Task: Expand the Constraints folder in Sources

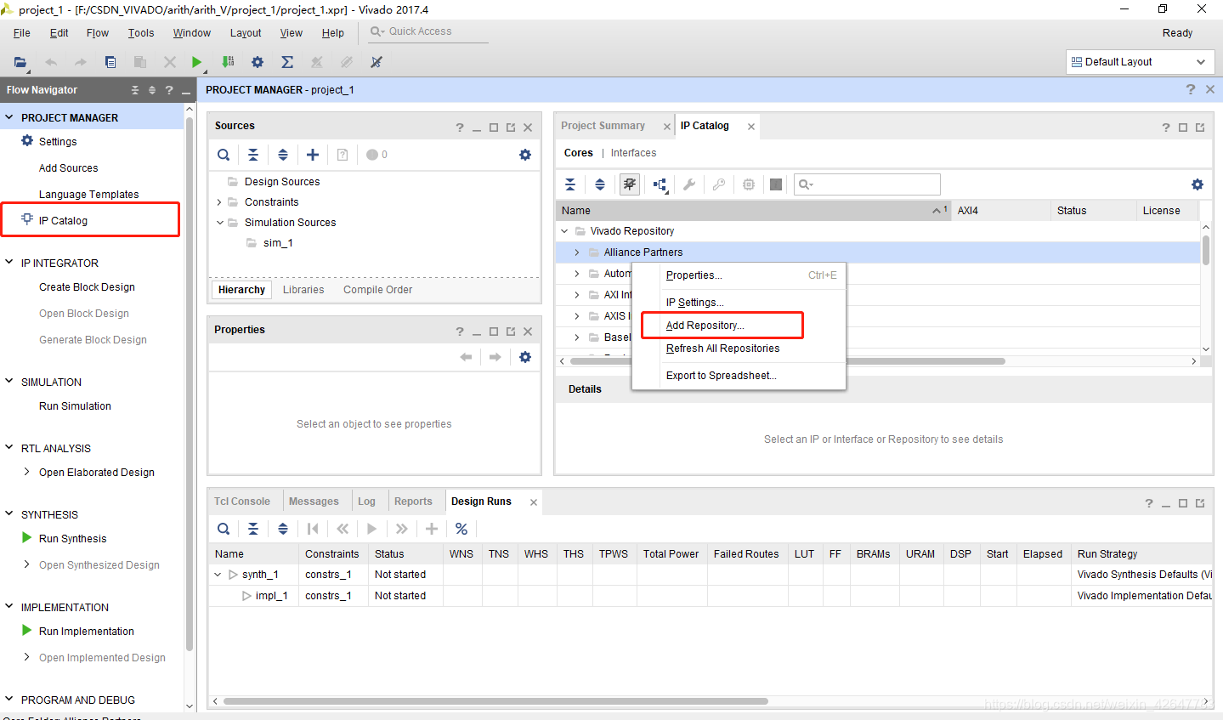Action: point(219,202)
